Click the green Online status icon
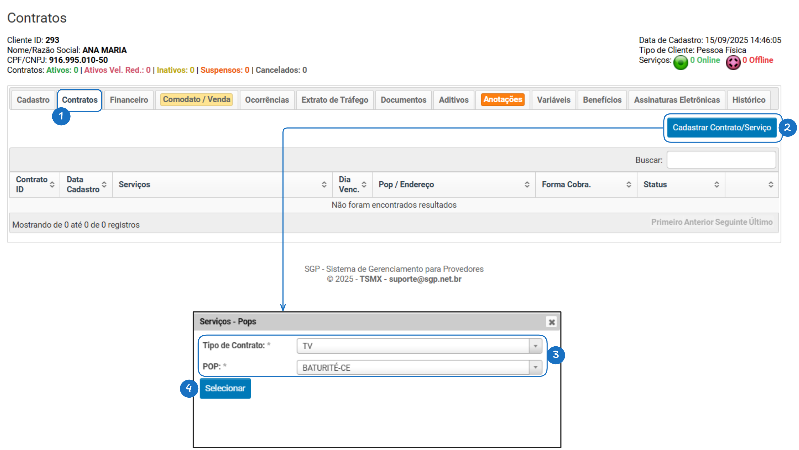The width and height of the screenshot is (799, 450). pos(681,63)
